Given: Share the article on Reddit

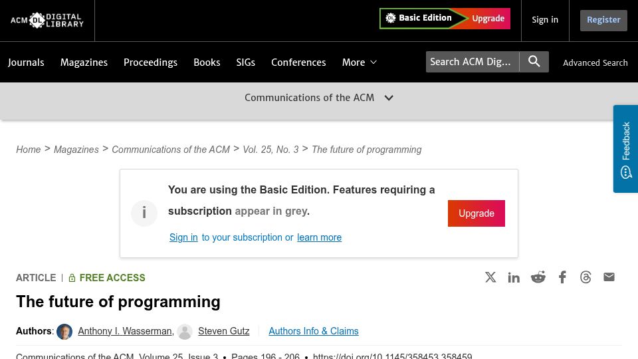Looking at the screenshot, I should click(x=538, y=277).
